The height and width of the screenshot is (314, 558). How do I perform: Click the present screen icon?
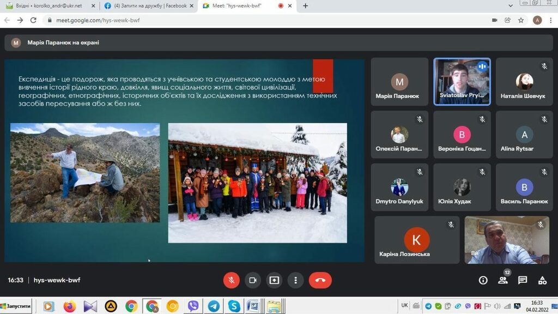pyautogui.click(x=274, y=280)
